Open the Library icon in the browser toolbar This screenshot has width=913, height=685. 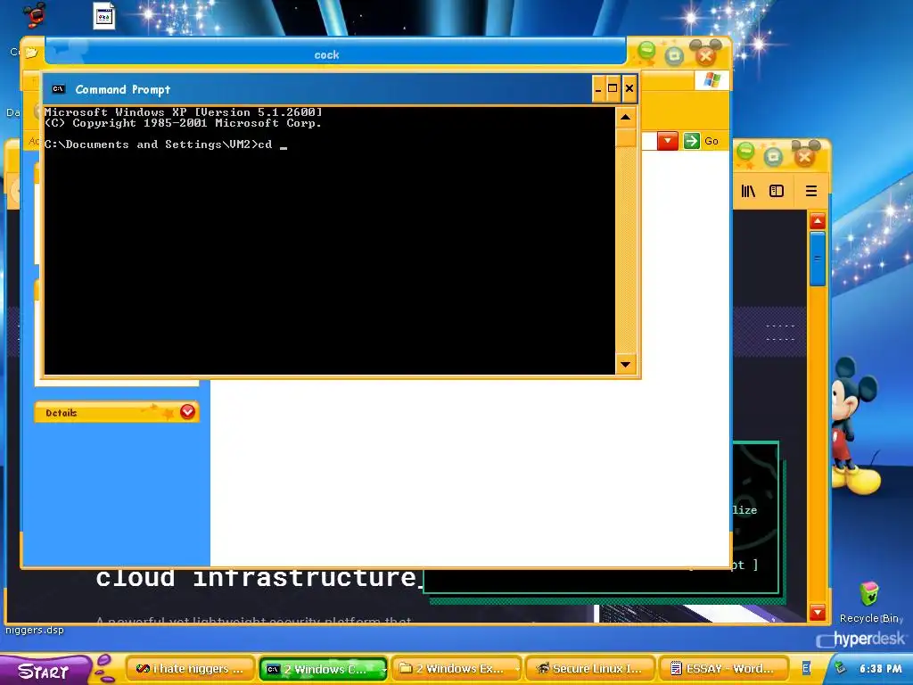tap(748, 191)
